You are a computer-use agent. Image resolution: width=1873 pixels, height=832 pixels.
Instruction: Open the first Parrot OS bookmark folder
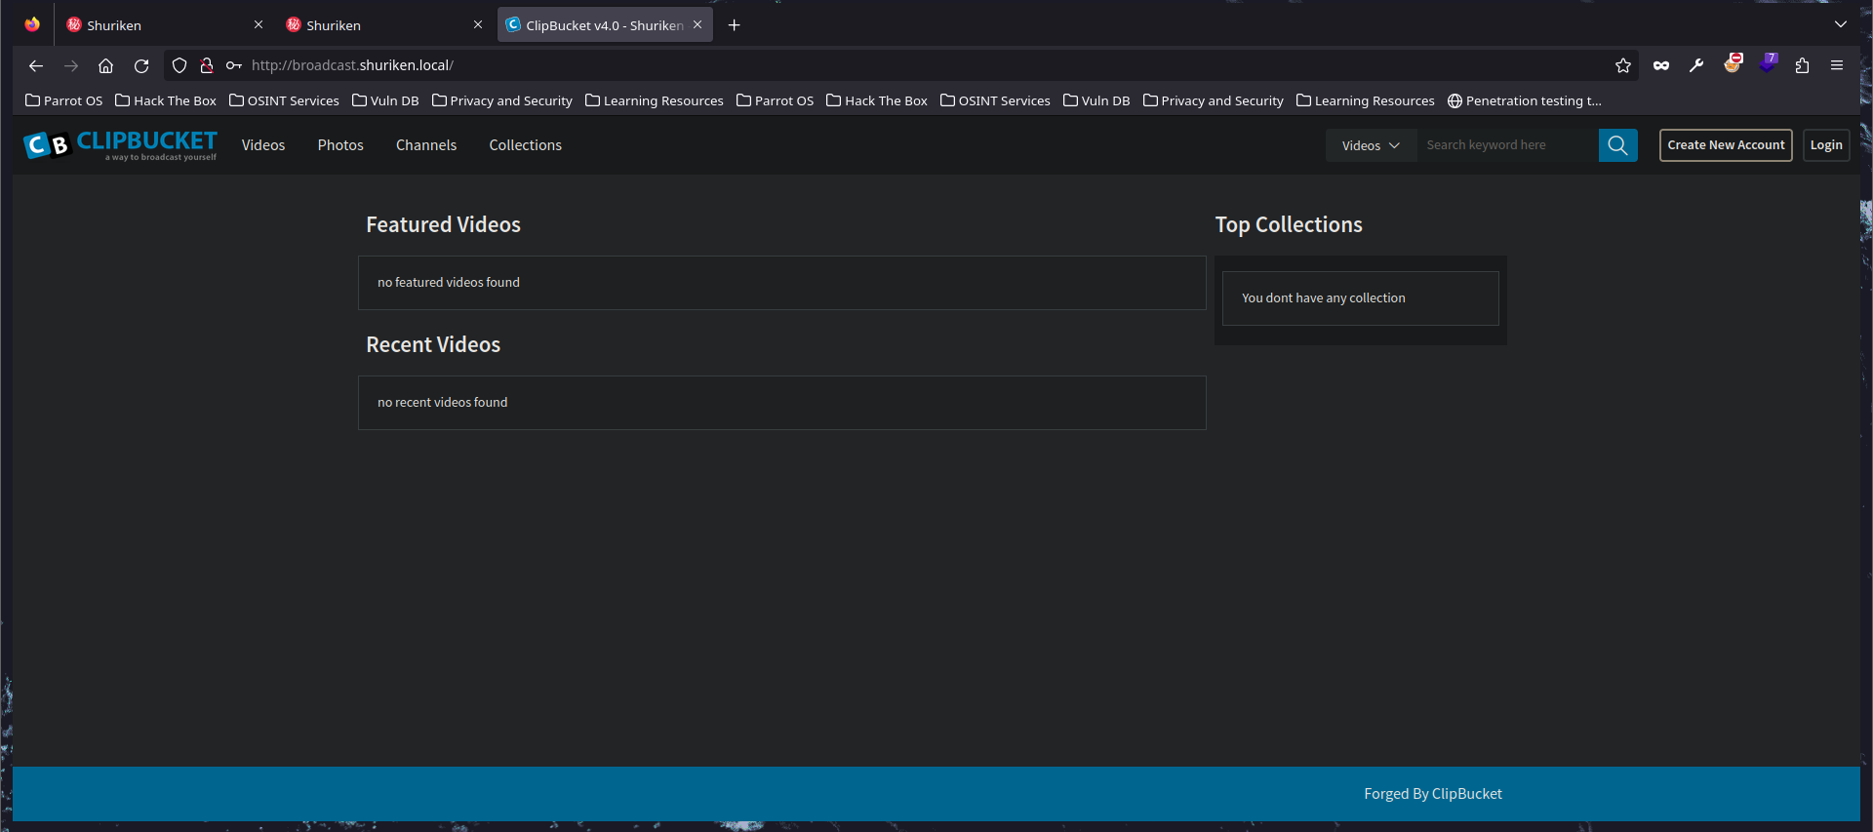point(64,100)
